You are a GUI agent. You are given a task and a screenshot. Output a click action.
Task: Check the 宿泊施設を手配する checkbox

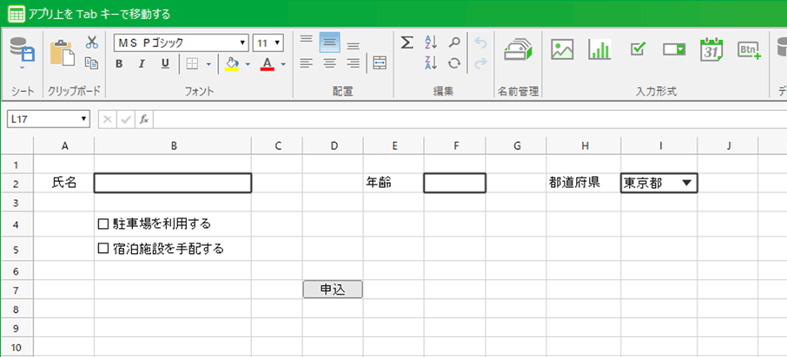click(103, 249)
